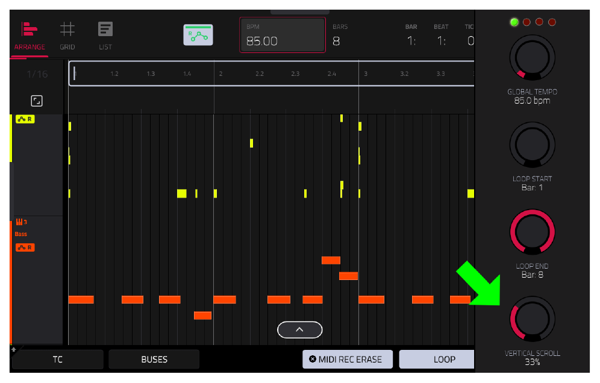Click the playhead marker at bar 1
This screenshot has width=600, height=383.
75,73
